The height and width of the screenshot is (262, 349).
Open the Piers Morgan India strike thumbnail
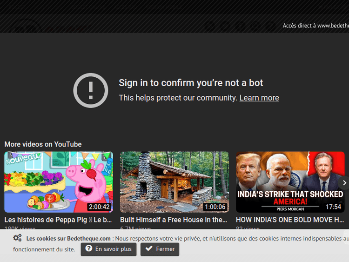click(x=290, y=182)
